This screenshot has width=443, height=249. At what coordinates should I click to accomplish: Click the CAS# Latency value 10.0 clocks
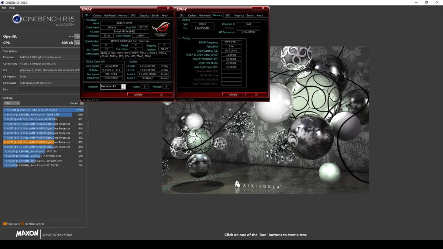tap(231, 51)
